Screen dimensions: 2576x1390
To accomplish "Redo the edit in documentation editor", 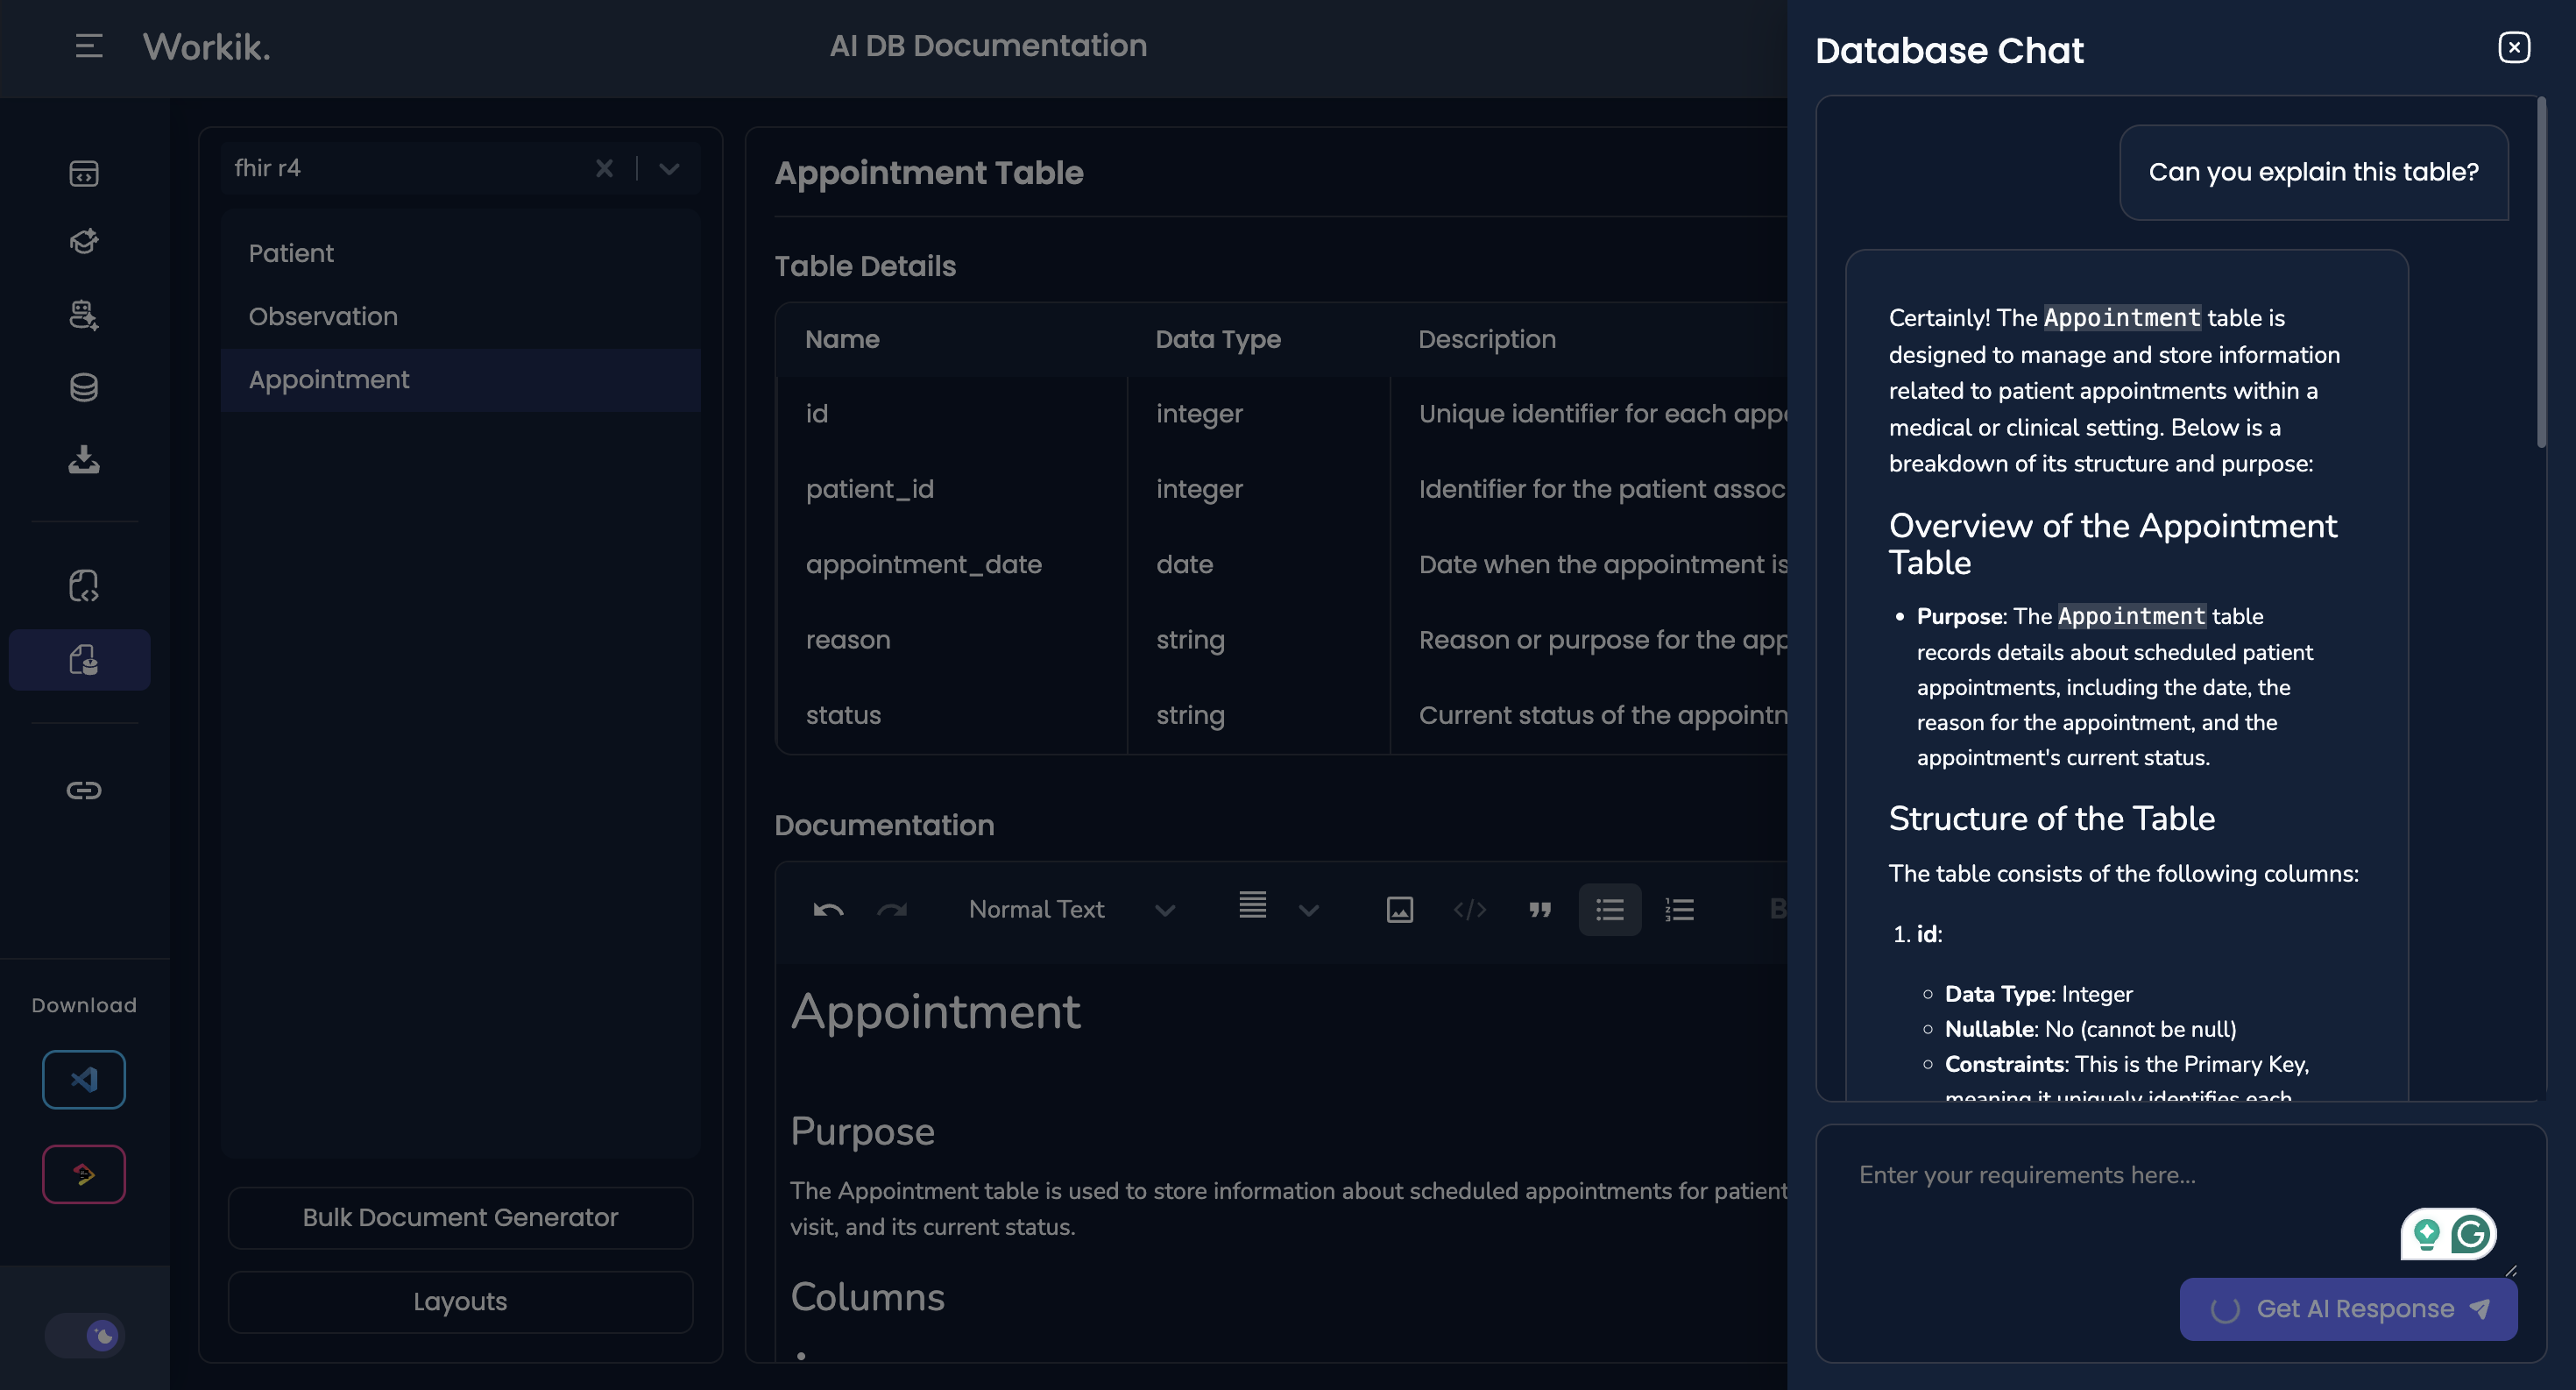I will tap(892, 909).
